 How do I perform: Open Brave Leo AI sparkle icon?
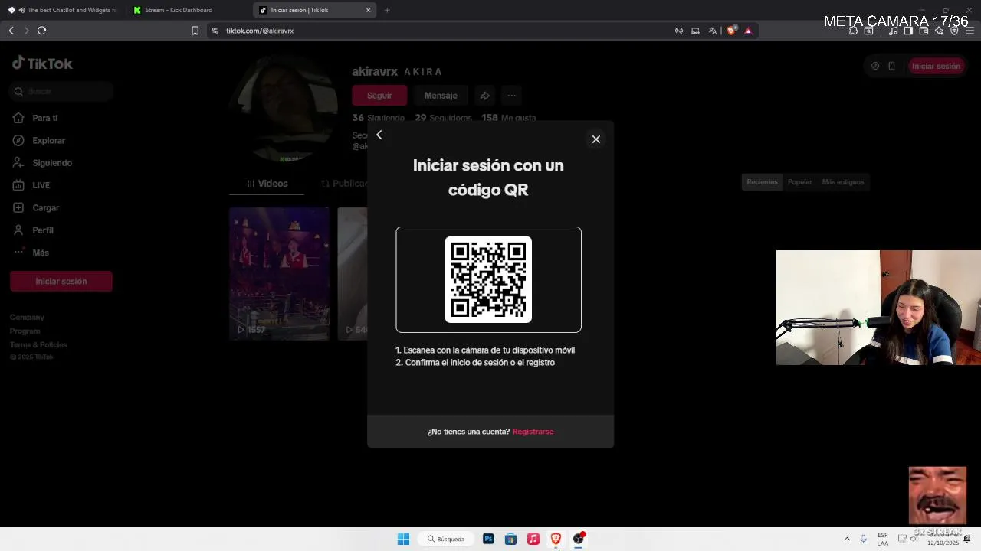[939, 31]
